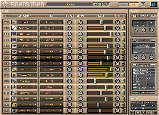Viewport: 159px width, 115px height.
Task: Click the CHORUS column header
Action: [69, 16]
